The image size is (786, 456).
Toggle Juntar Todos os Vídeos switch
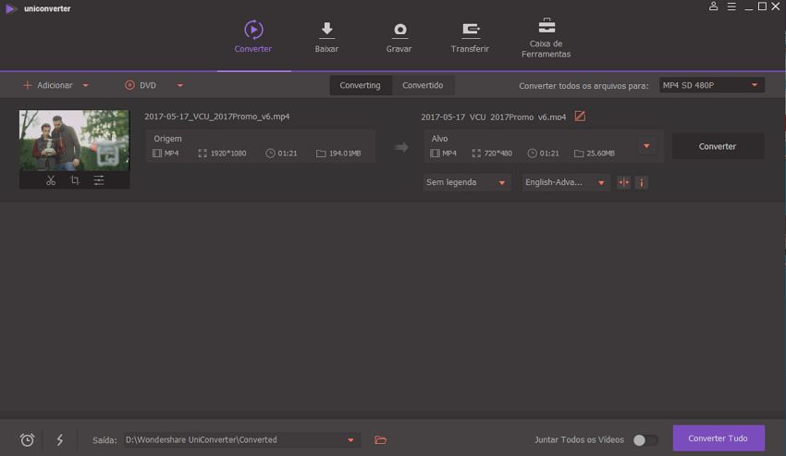coord(645,440)
